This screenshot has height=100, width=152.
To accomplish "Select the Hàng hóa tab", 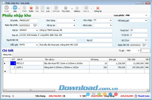I will [7, 55].
